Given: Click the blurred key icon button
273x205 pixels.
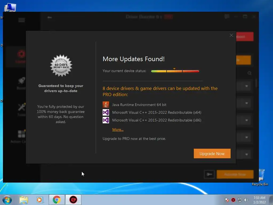Looking at the screenshot, I should point(209,174).
